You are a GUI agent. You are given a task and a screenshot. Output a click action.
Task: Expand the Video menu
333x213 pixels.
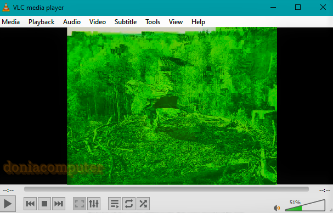tap(98, 22)
